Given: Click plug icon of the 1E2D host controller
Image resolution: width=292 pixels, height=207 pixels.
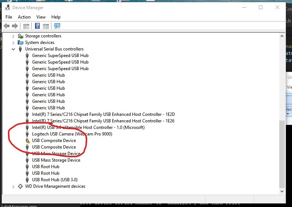Looking at the screenshot, I should point(27,114).
